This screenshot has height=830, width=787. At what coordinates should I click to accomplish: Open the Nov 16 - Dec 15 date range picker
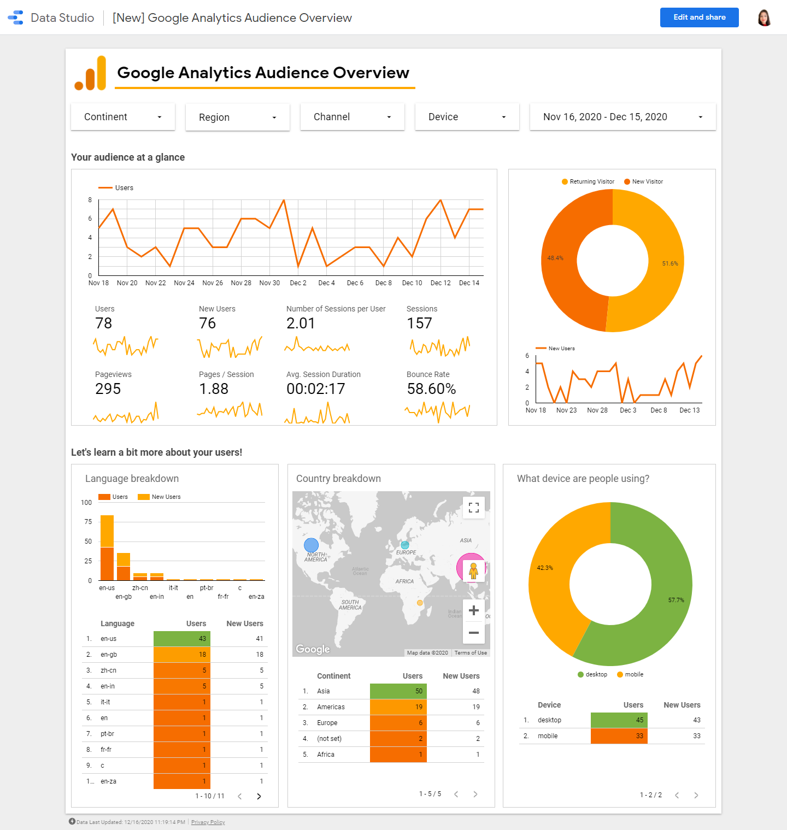coord(621,116)
